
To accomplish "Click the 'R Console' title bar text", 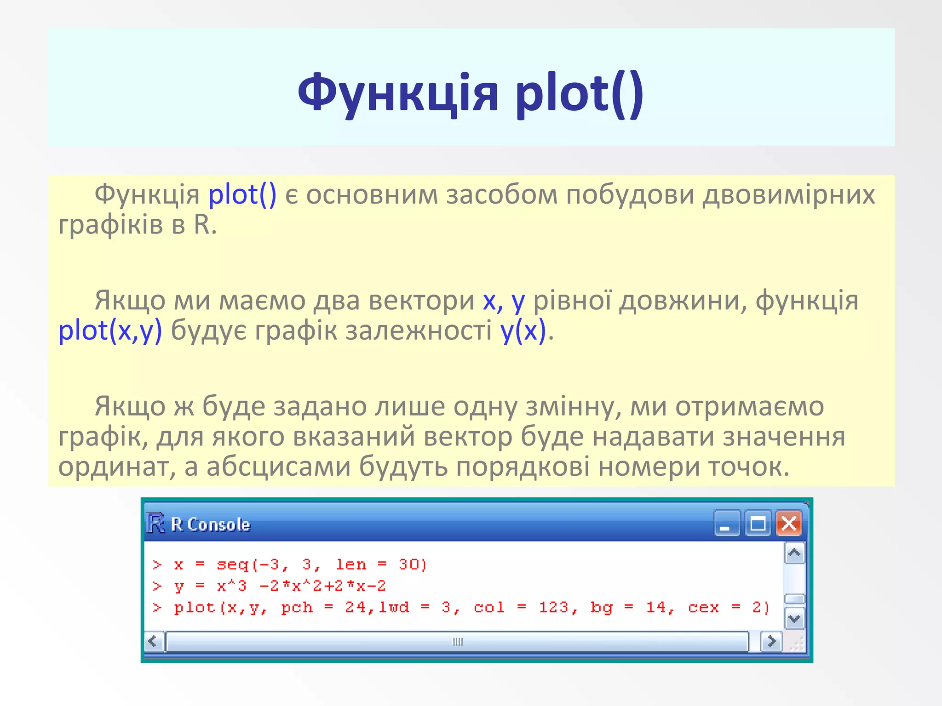I will 210,524.
